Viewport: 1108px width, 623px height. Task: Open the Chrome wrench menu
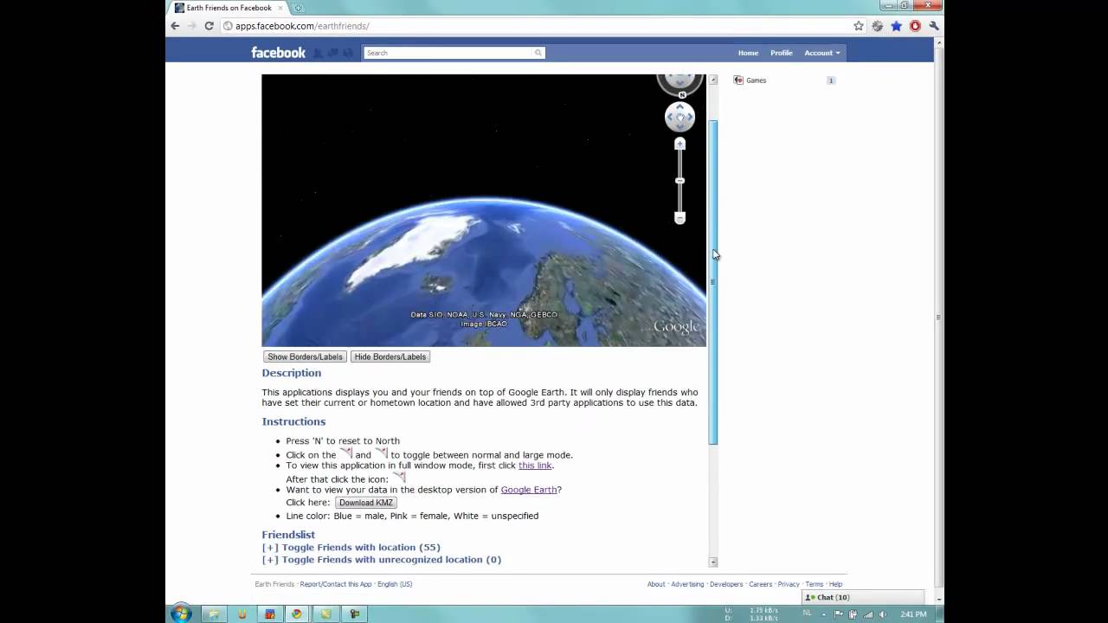[934, 26]
